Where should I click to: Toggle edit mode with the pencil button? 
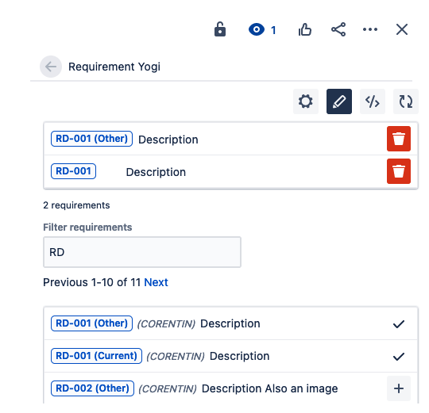pyautogui.click(x=339, y=101)
